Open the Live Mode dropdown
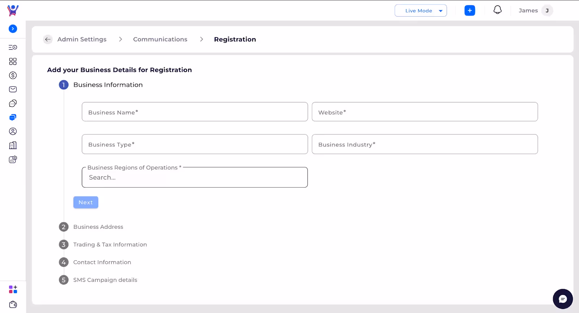The image size is (579, 313). pos(420,10)
